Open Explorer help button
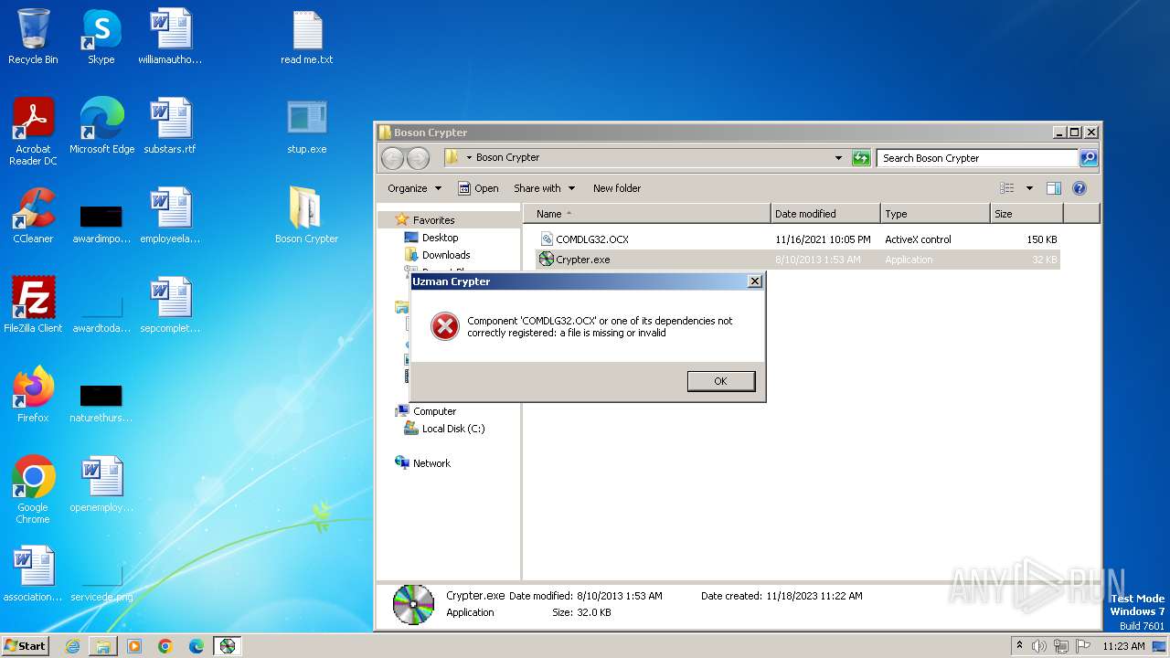The image size is (1170, 658). 1080,188
